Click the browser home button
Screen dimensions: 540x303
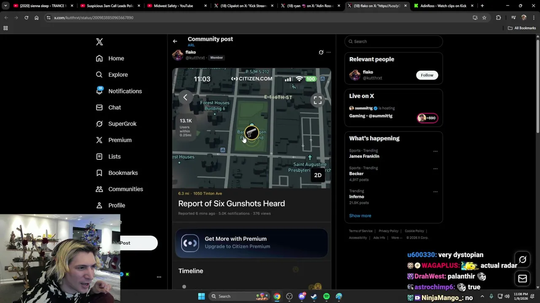36,18
